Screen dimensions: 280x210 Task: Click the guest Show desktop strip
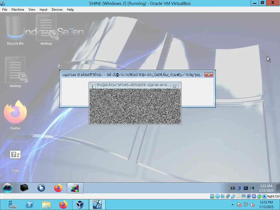tap(278, 188)
